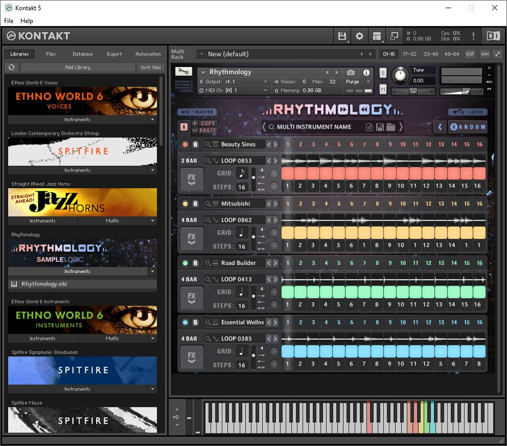Expand Rhythmology library options arrow
The image size is (507, 446).
152,271
